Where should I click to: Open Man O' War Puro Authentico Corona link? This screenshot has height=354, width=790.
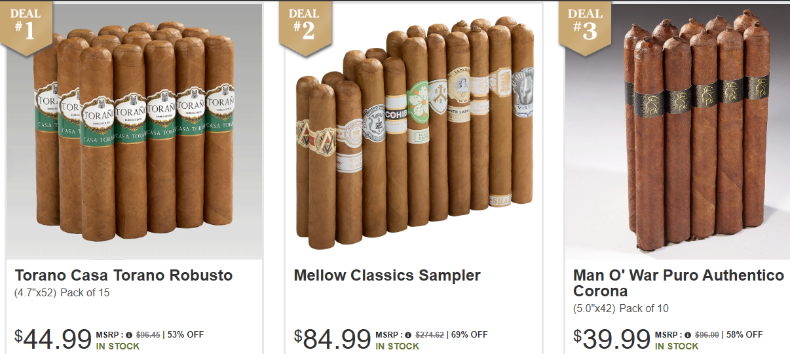679,283
